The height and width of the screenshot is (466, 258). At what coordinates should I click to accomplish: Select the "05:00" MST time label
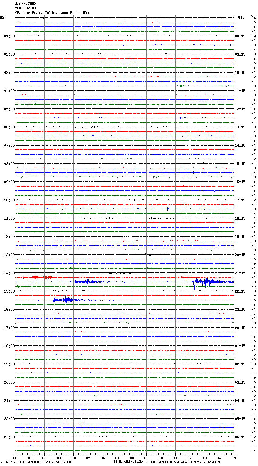click(x=9, y=109)
